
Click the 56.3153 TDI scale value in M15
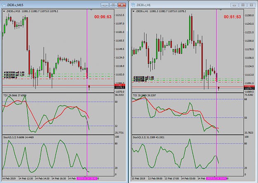tap(119, 95)
